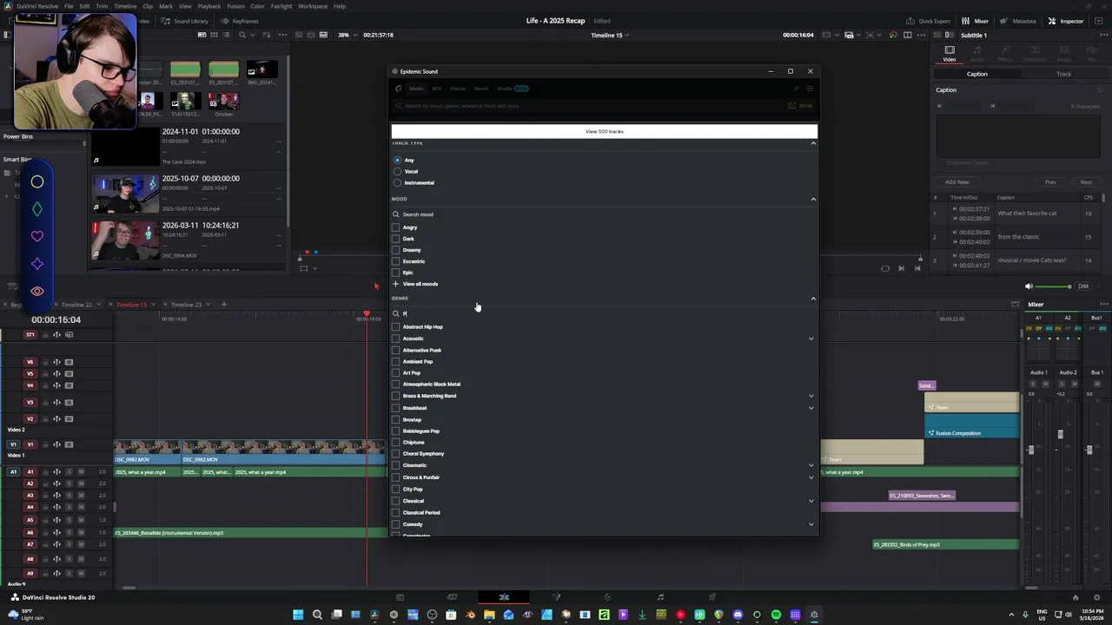Open the viewer zoom 38% dropdown
The image size is (1112, 625).
pyautogui.click(x=347, y=35)
